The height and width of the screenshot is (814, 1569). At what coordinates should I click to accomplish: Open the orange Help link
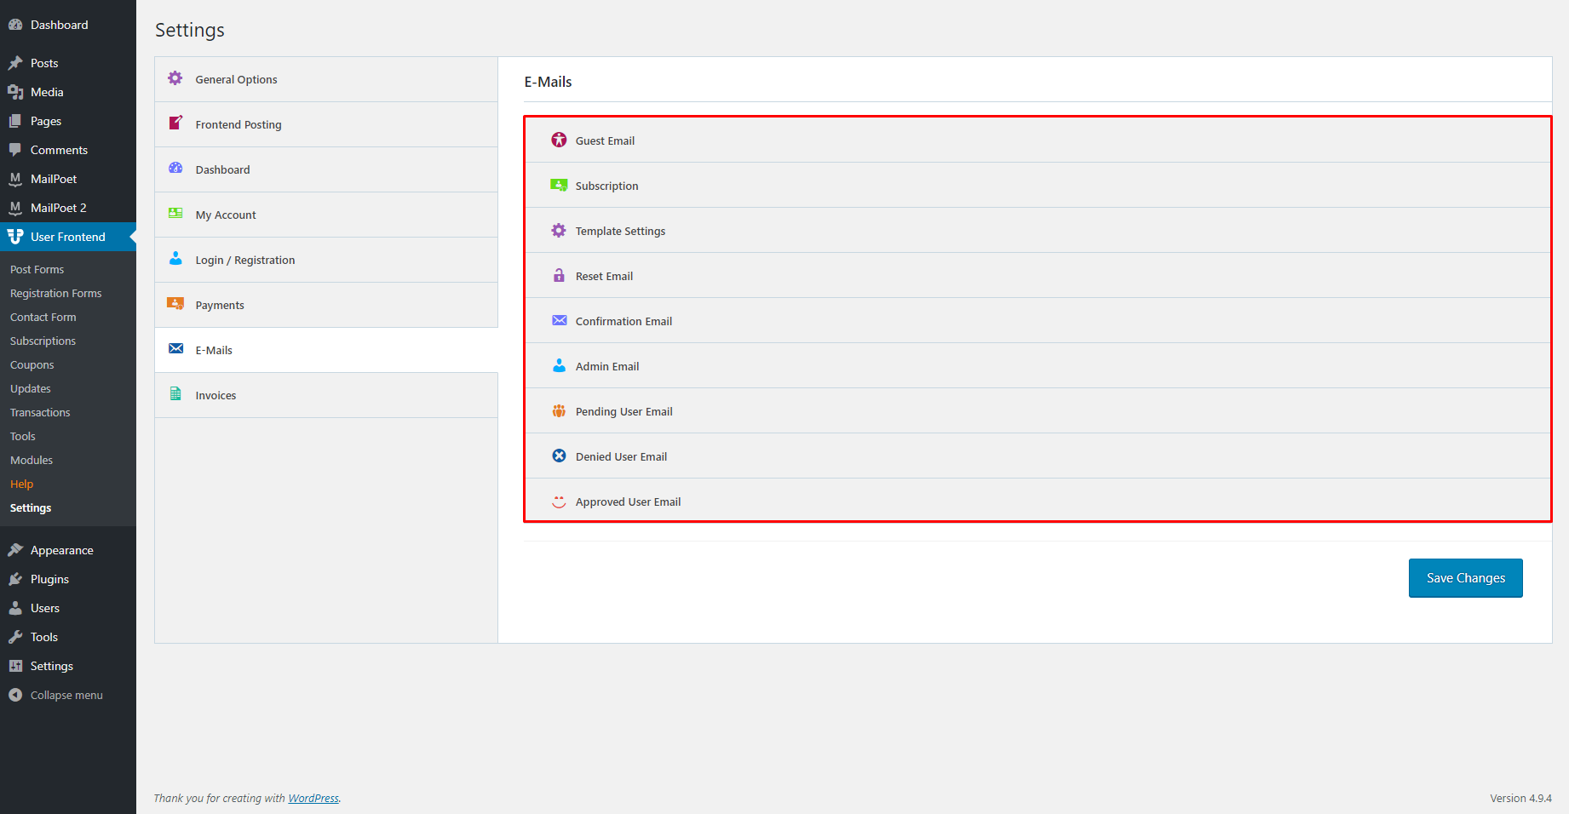(21, 484)
